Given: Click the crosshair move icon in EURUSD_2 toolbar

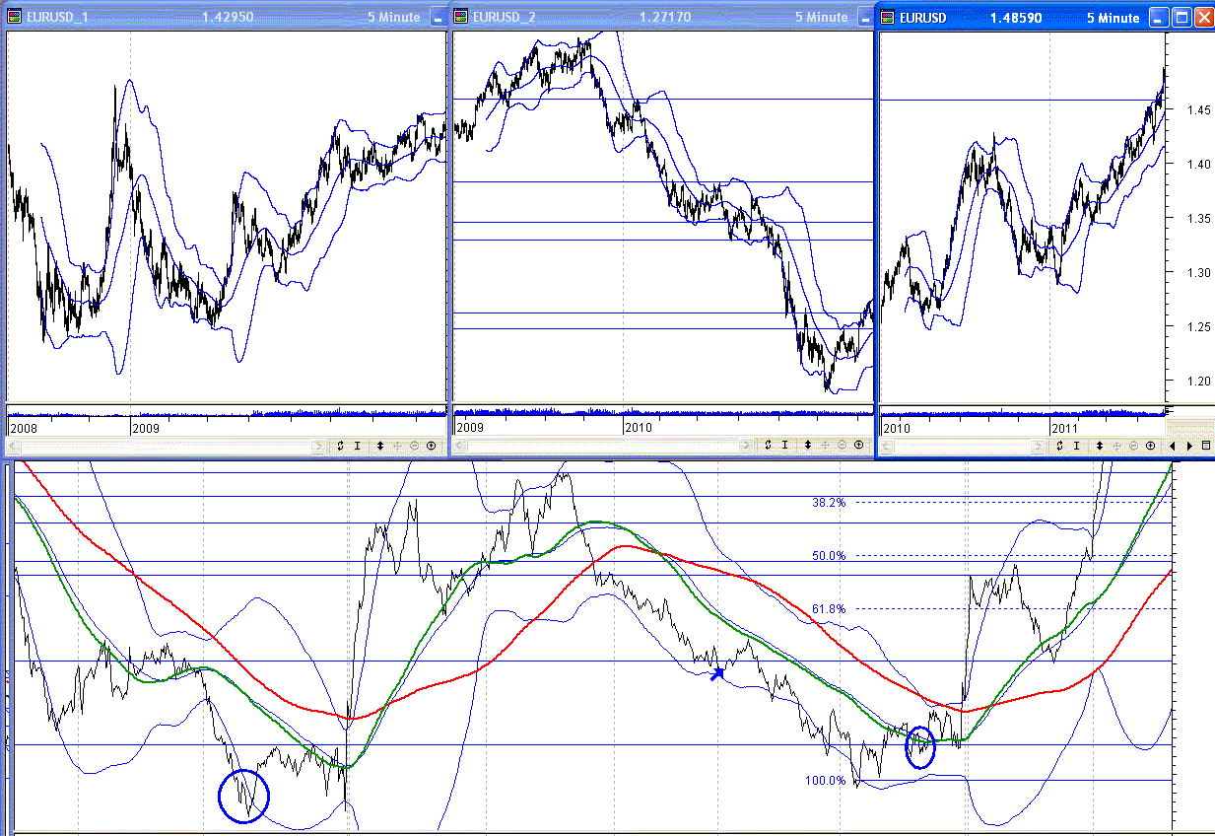Looking at the screenshot, I should tap(825, 445).
